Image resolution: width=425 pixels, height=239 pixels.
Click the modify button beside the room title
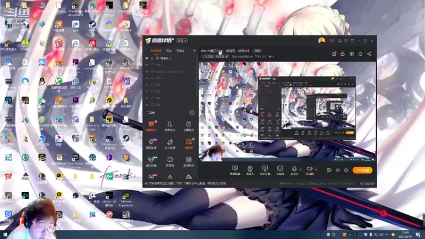point(258,50)
